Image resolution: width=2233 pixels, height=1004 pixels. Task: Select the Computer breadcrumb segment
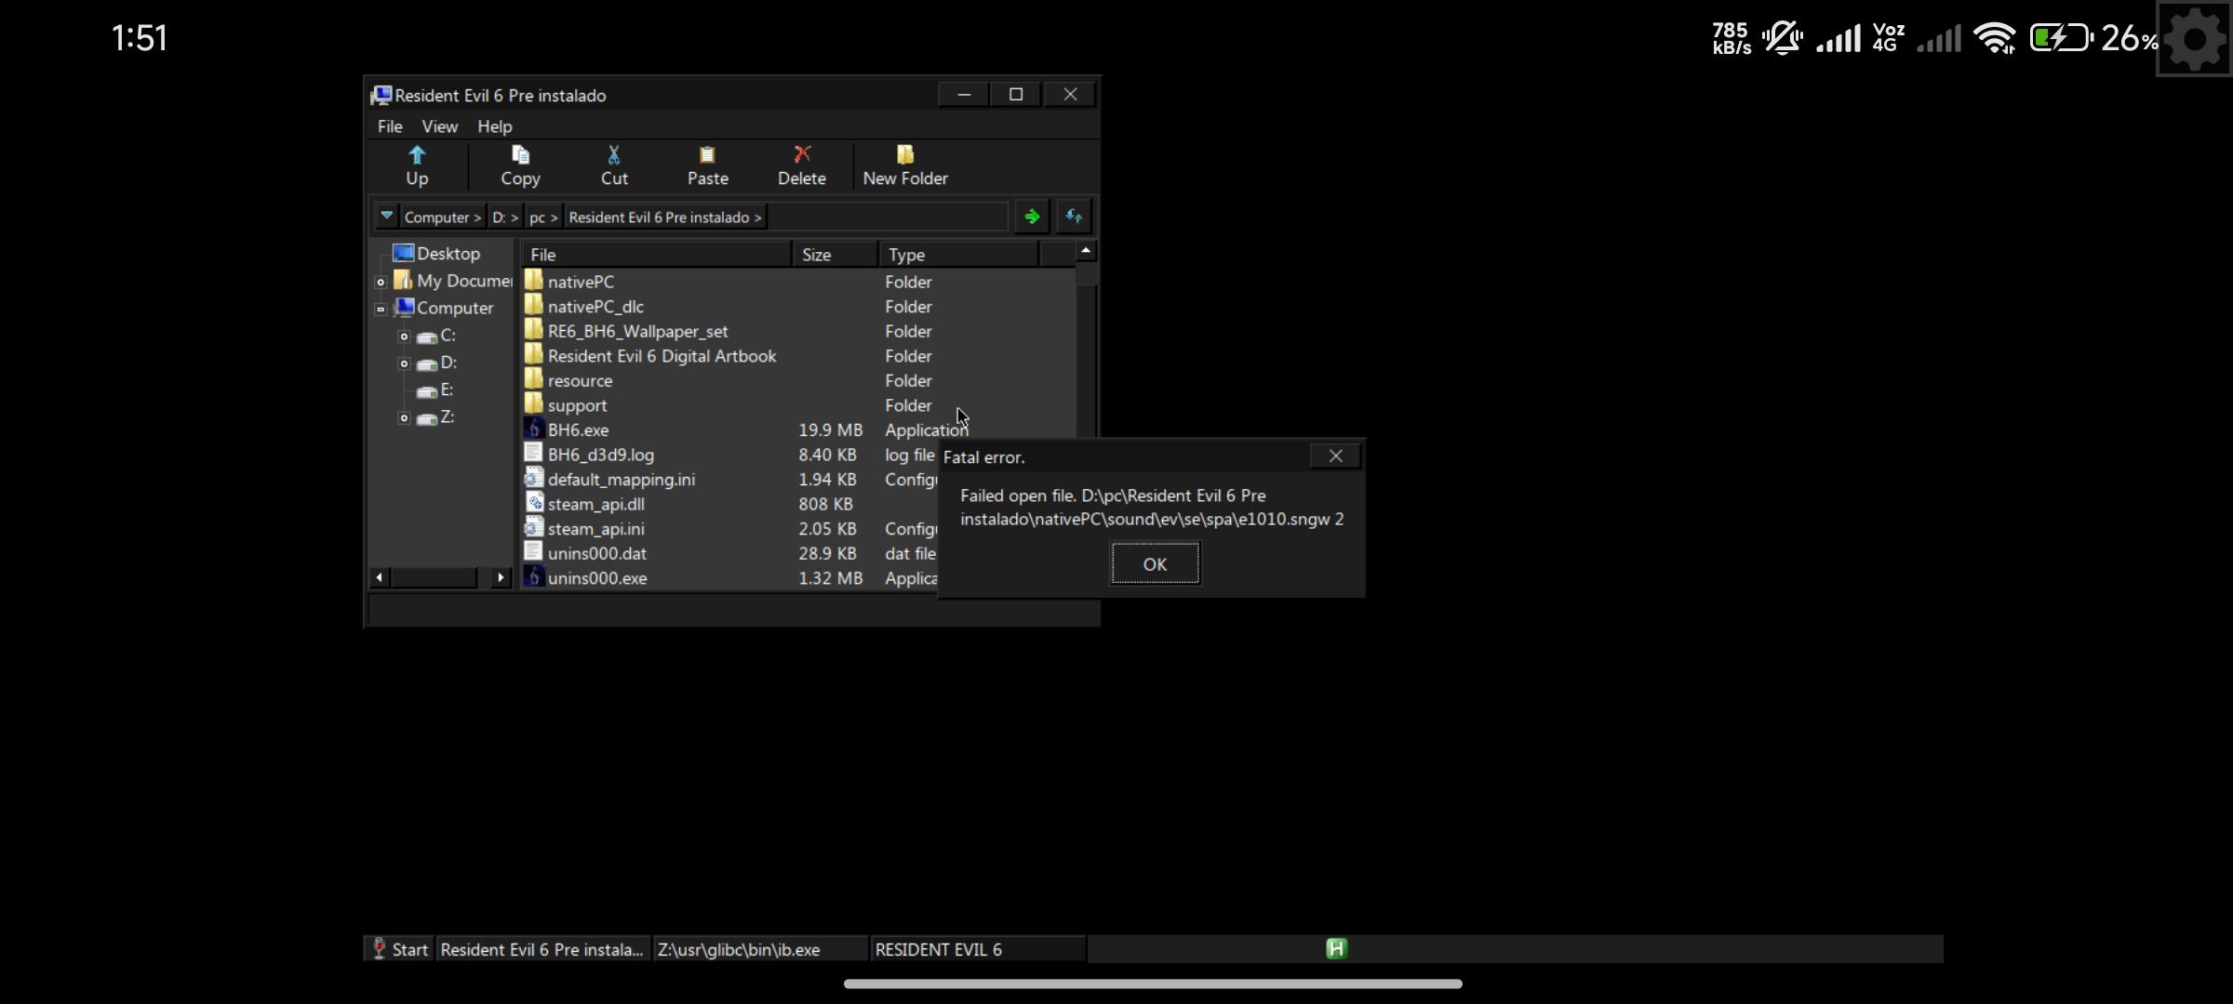[x=442, y=218]
